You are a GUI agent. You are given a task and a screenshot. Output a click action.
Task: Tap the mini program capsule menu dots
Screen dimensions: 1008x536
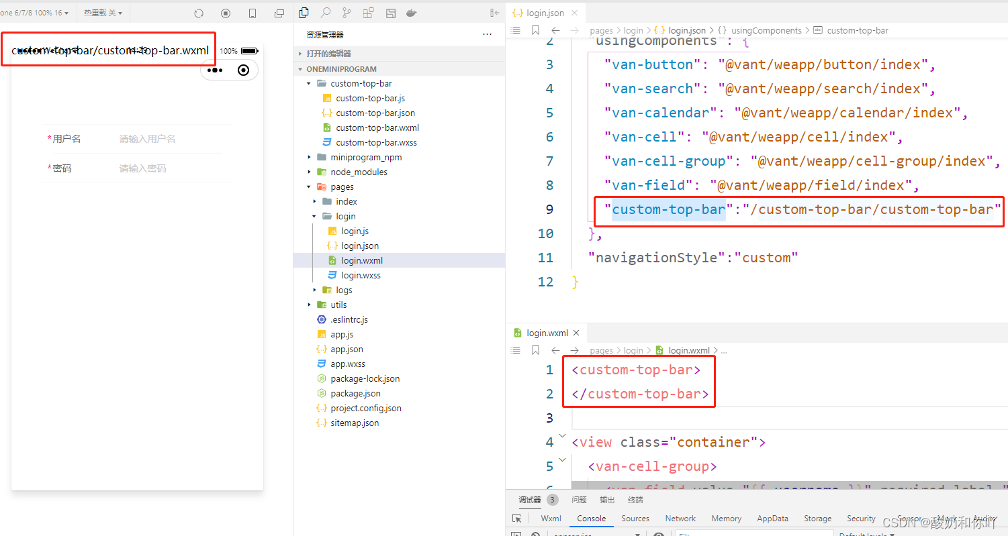[215, 70]
